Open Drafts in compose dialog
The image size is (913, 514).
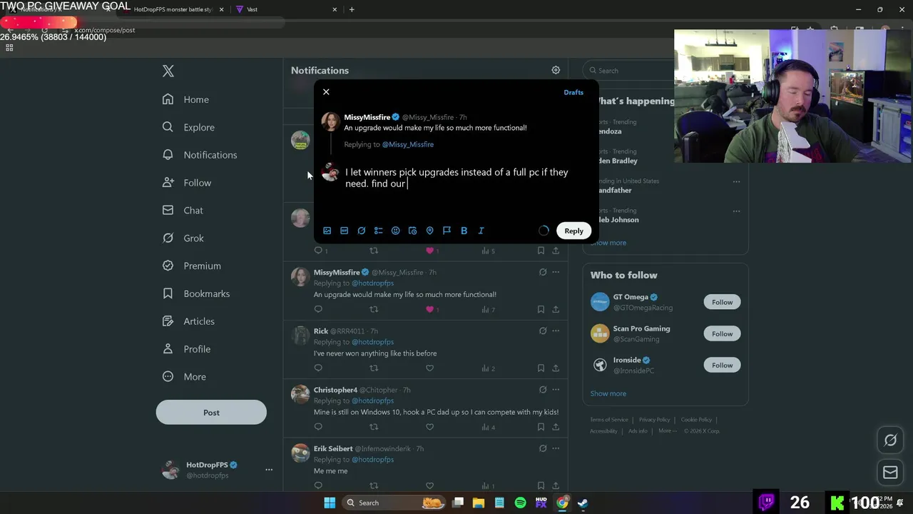click(x=573, y=92)
